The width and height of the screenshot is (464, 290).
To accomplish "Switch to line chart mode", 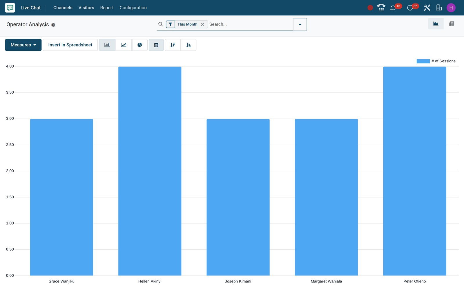I will pos(124,45).
